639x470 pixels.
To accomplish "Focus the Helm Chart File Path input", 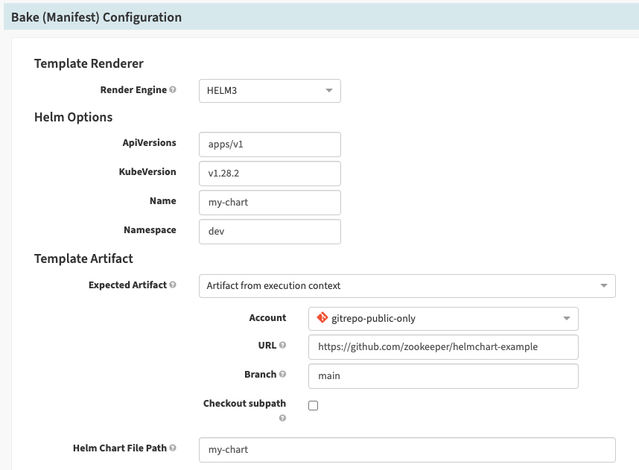I will [407, 450].
